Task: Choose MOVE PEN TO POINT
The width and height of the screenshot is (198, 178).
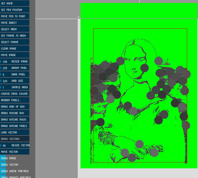Action: (15, 16)
